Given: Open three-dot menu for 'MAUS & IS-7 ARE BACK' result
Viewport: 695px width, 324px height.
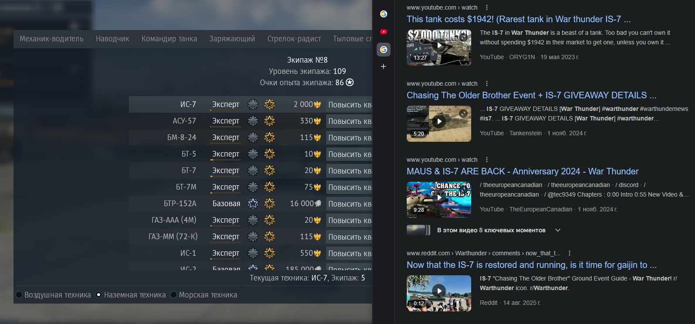Looking at the screenshot, I should click(486, 160).
